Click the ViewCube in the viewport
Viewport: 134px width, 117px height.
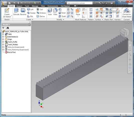click(x=124, y=32)
